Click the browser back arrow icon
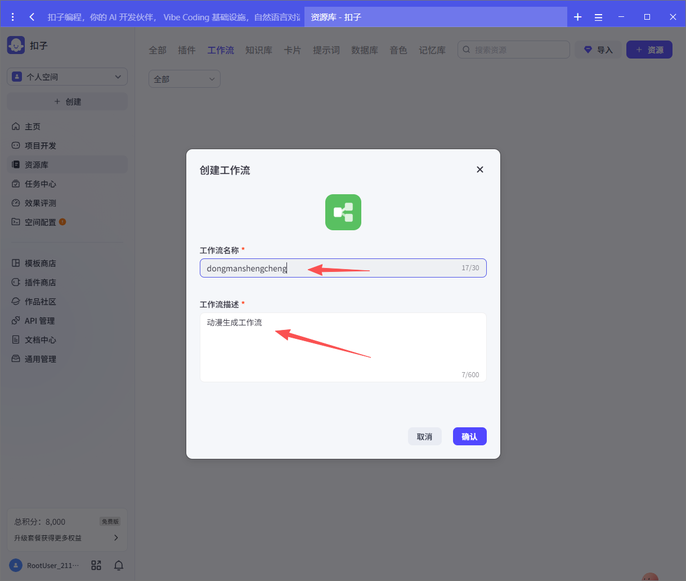Viewport: 686px width, 581px height. coord(32,17)
